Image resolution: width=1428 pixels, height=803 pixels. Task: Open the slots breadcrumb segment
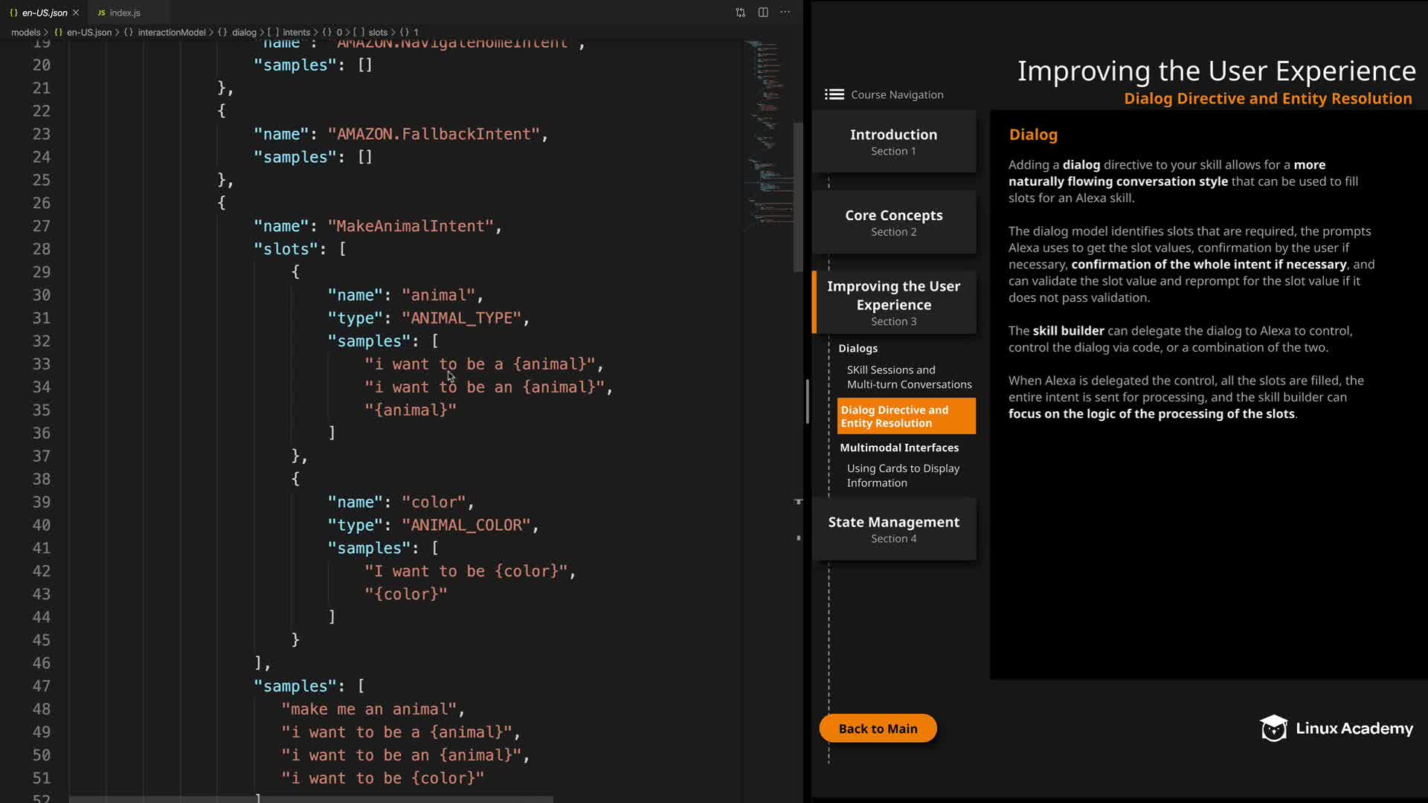coord(378,32)
